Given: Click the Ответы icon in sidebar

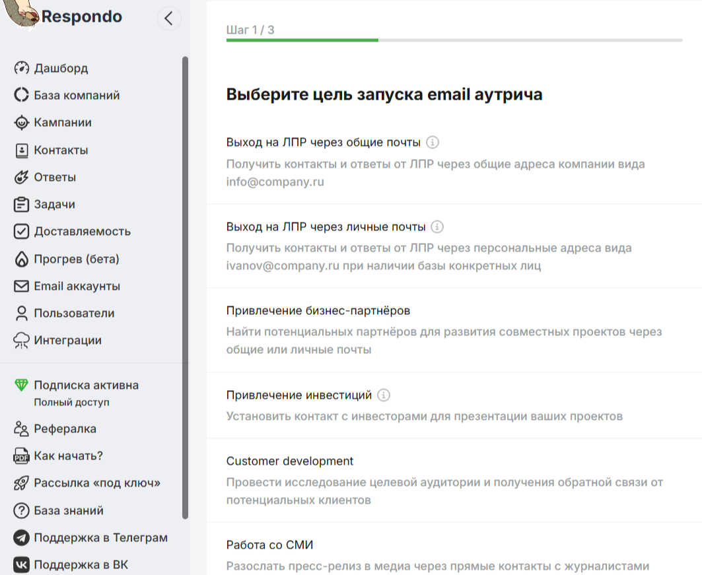Looking at the screenshot, I should [22, 177].
